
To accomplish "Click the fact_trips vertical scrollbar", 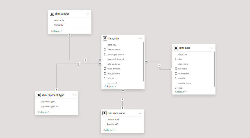I will [x=143, y=61].
